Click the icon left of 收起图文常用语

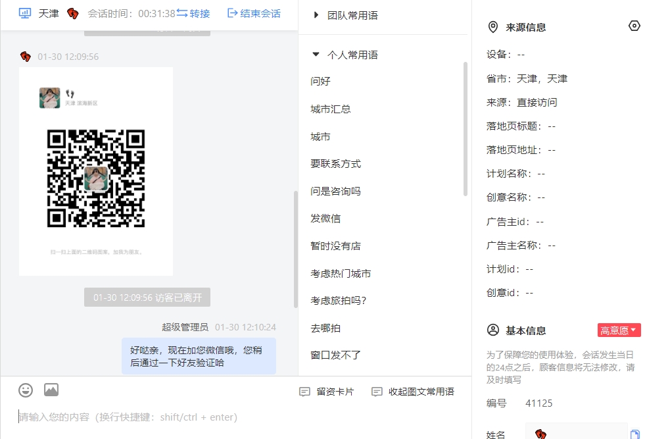point(377,392)
